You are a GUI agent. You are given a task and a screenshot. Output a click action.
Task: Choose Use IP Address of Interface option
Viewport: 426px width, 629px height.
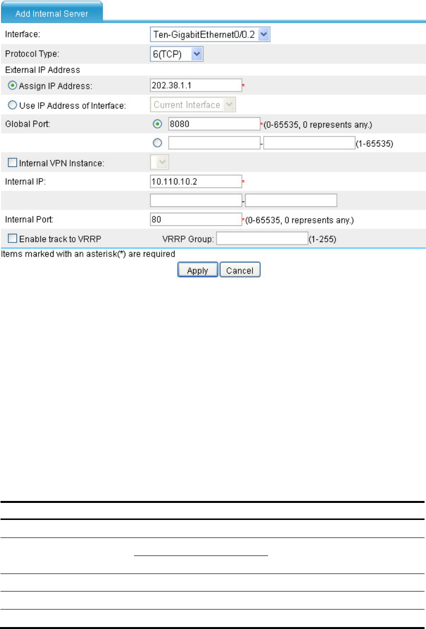pos(13,105)
